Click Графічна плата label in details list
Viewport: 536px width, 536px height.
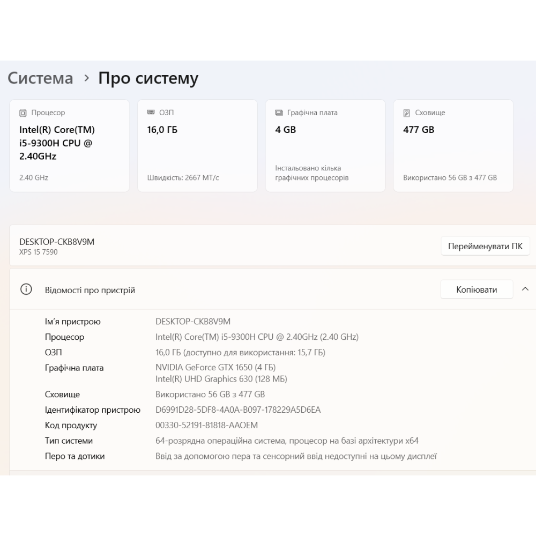click(74, 368)
